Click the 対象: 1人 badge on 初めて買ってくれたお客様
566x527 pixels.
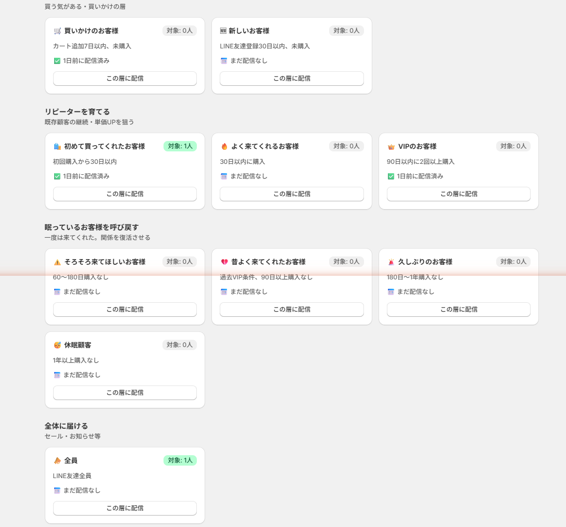pos(180,146)
